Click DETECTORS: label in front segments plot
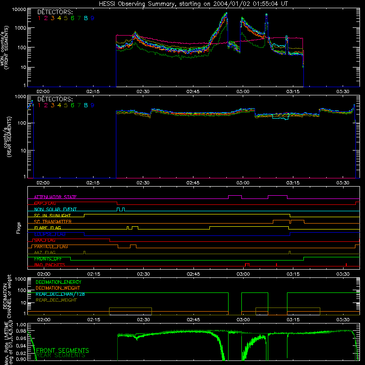 [55, 12]
